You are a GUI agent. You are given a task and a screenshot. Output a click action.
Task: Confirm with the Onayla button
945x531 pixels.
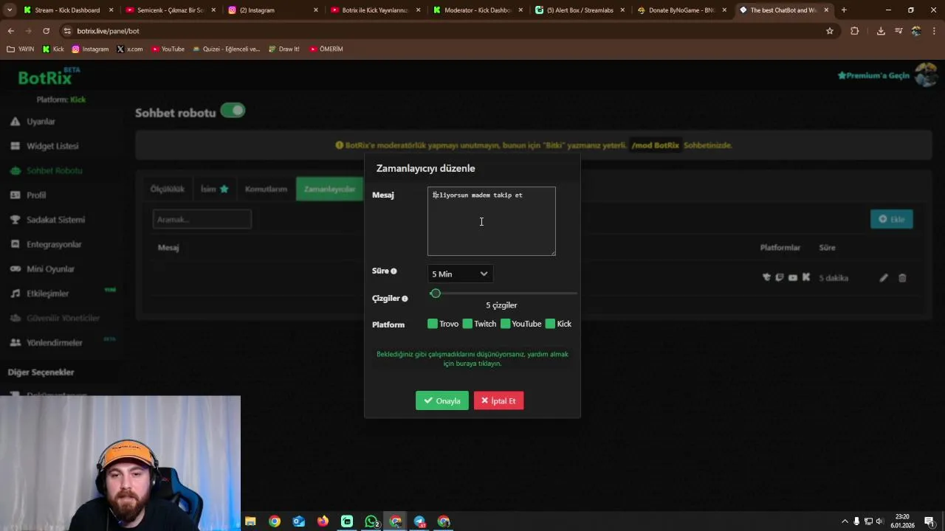click(x=441, y=400)
